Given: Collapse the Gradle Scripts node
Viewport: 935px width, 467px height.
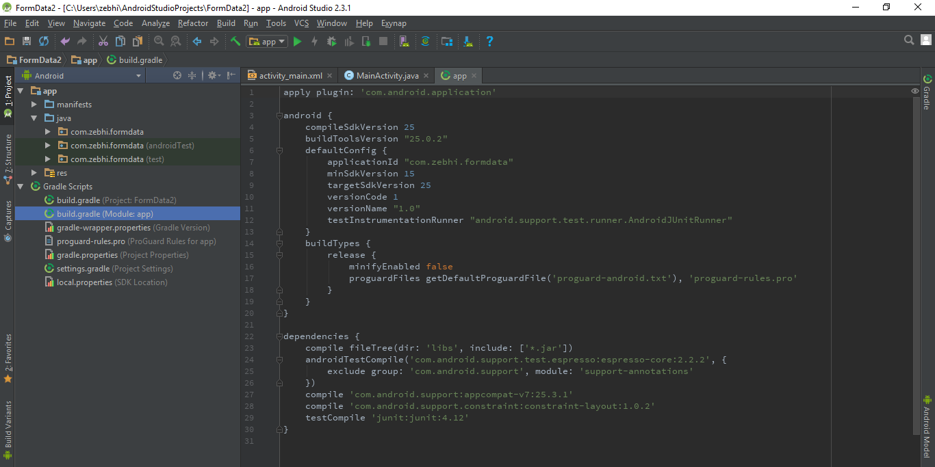Looking at the screenshot, I should click(21, 186).
